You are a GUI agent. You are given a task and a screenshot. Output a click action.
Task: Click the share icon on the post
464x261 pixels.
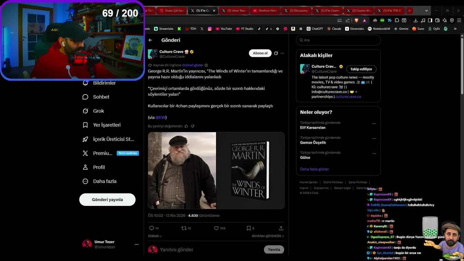click(281, 228)
